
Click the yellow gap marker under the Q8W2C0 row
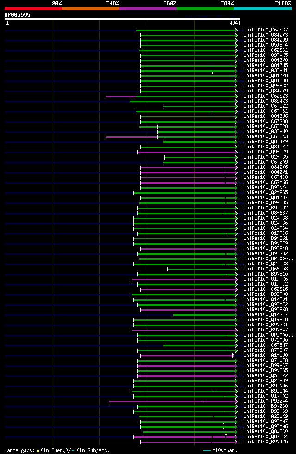click(x=226, y=434)
